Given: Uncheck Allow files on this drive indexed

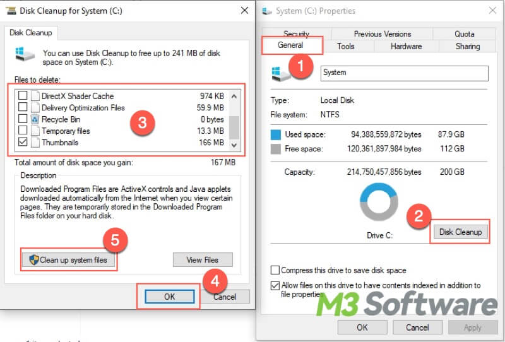Looking at the screenshot, I should pos(275,285).
